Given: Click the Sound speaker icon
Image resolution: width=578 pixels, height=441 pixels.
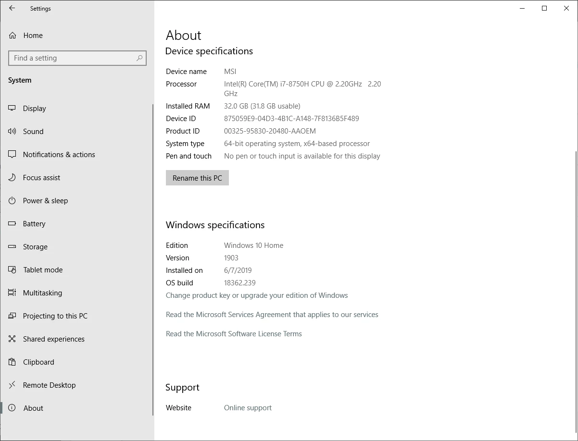Looking at the screenshot, I should 13,132.
